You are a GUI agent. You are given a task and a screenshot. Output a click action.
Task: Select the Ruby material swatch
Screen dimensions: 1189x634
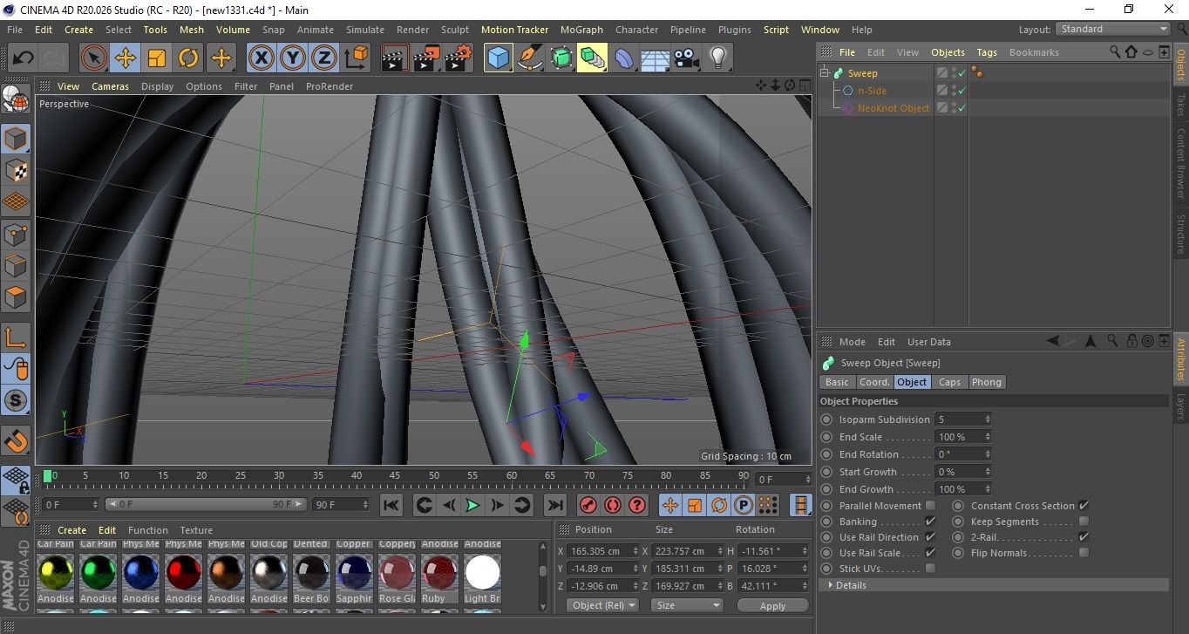[439, 572]
